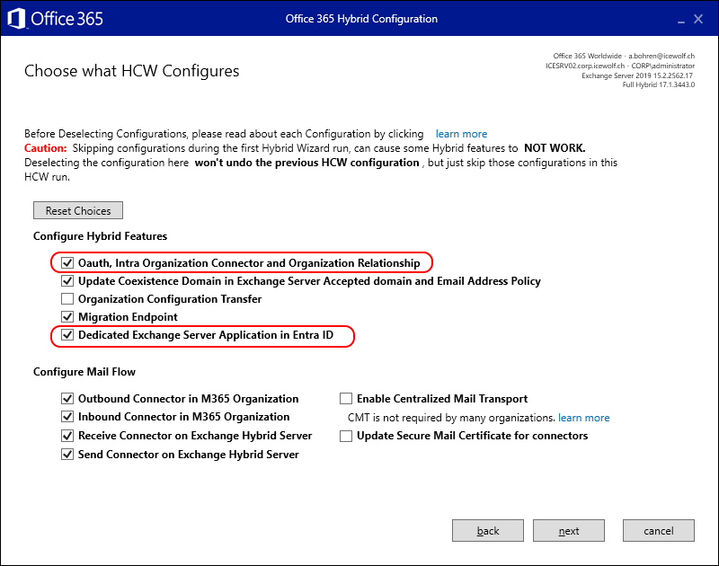719x566 pixels.
Task: Click "won't undo the previous HCW configuration" text
Action: point(306,163)
